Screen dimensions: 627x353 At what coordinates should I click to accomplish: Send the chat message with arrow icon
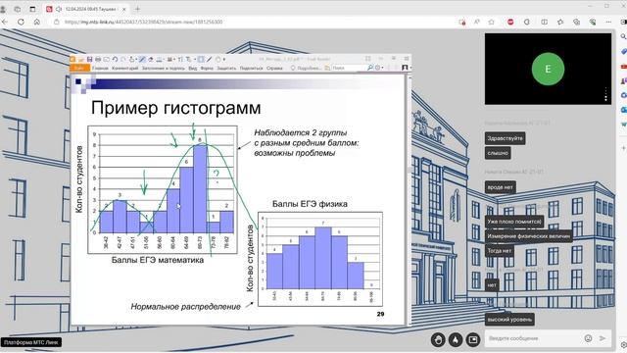coord(603,338)
